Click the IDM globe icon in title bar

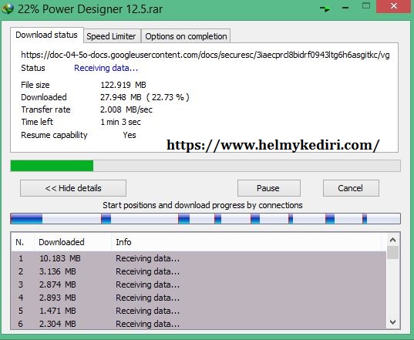point(8,8)
